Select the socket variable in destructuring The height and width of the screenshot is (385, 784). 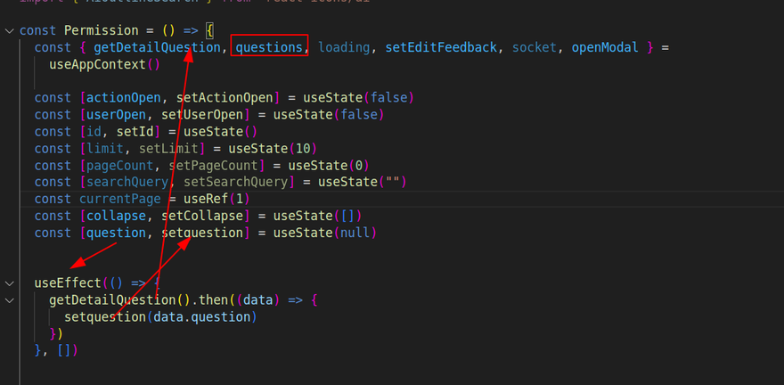[x=535, y=47]
